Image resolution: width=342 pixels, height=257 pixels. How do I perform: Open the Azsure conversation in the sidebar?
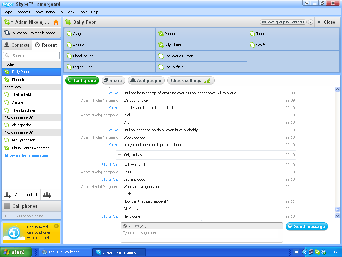(x=31, y=102)
